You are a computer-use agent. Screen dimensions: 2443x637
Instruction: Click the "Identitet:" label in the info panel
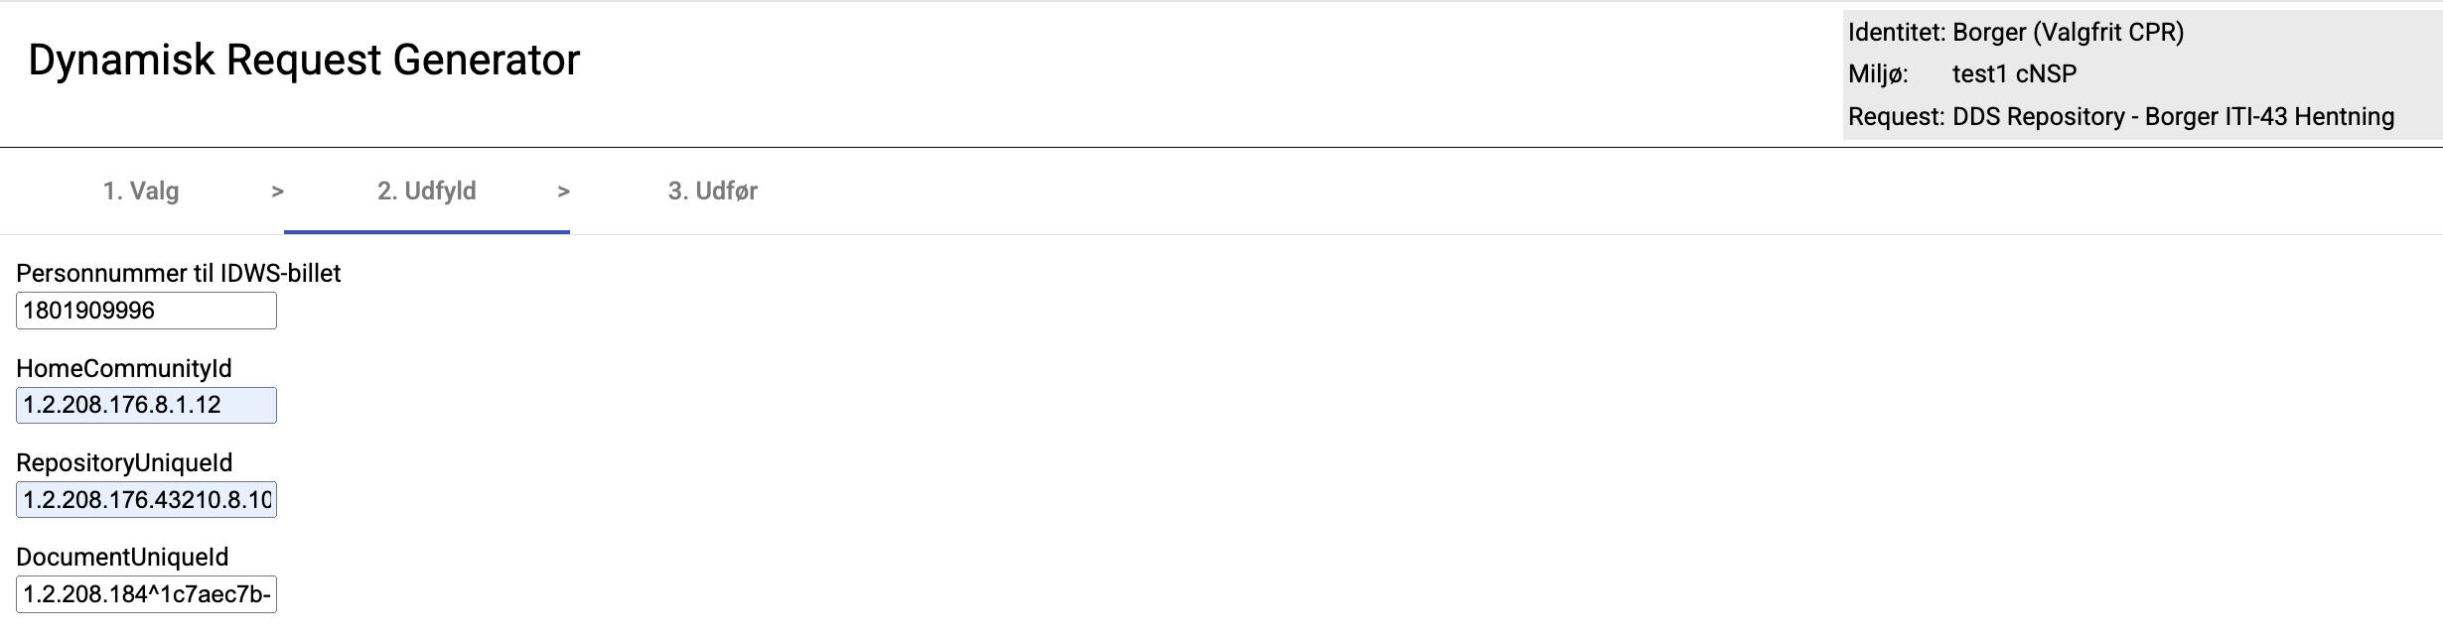click(x=1896, y=33)
